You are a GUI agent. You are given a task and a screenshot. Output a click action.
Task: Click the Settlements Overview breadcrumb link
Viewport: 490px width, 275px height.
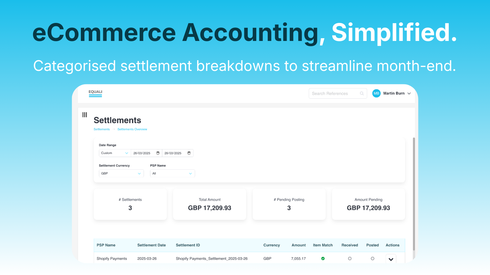pos(132,129)
